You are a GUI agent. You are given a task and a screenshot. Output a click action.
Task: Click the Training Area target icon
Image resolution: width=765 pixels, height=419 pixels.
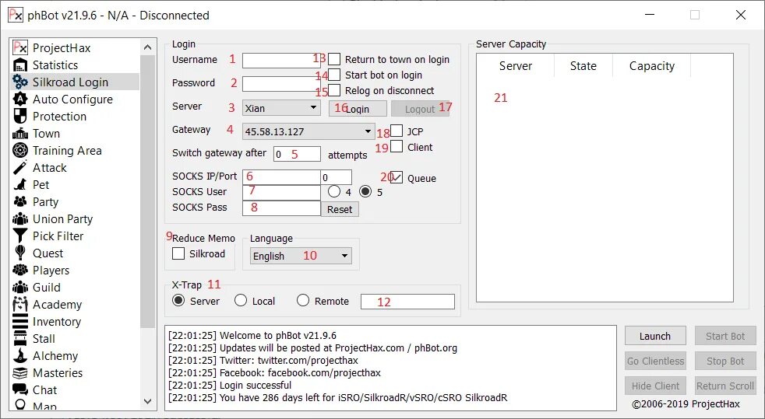point(20,150)
